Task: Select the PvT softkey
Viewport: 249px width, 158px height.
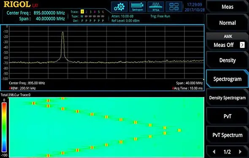Action: pos(227,116)
